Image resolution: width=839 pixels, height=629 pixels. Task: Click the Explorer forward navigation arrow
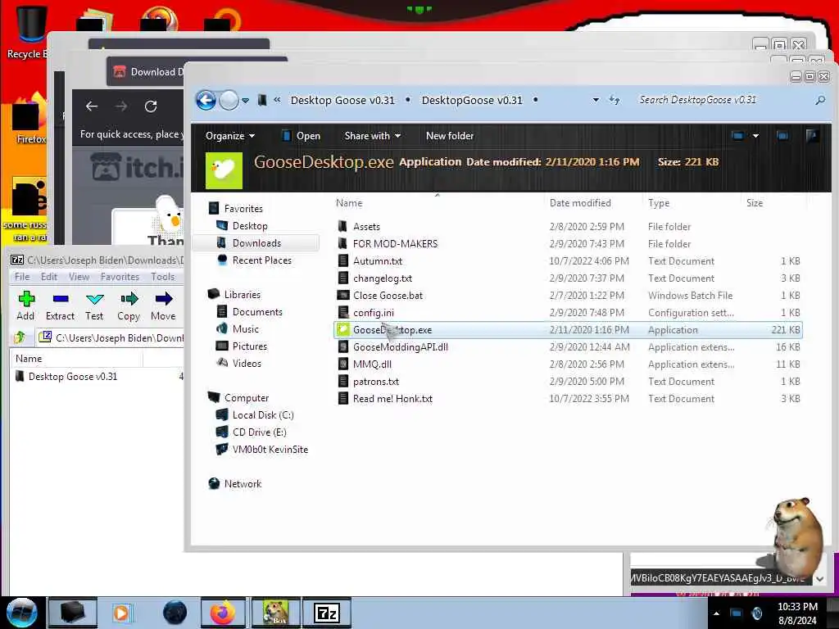pos(229,100)
